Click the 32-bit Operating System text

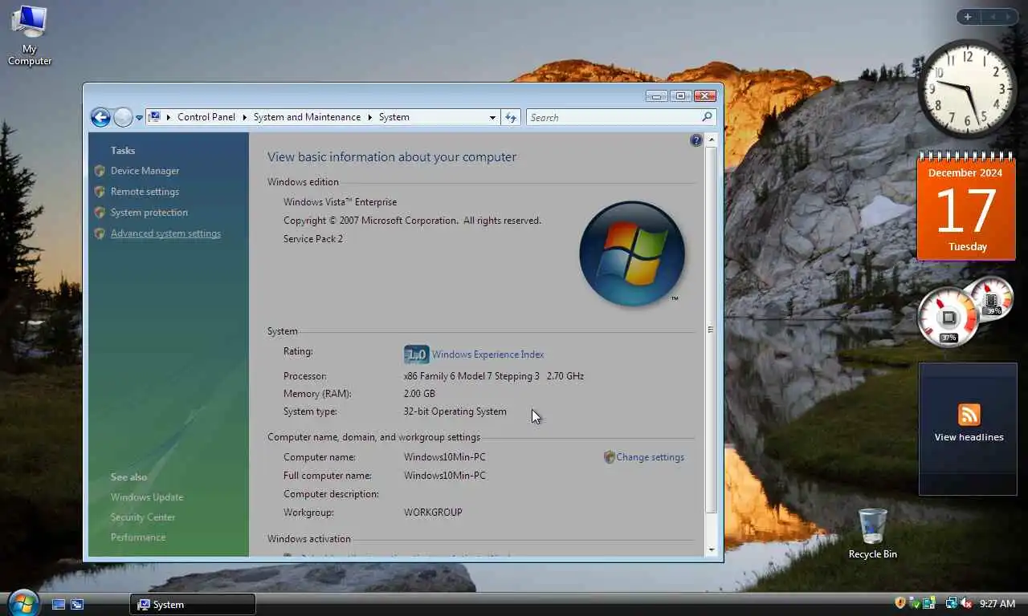pyautogui.click(x=455, y=411)
